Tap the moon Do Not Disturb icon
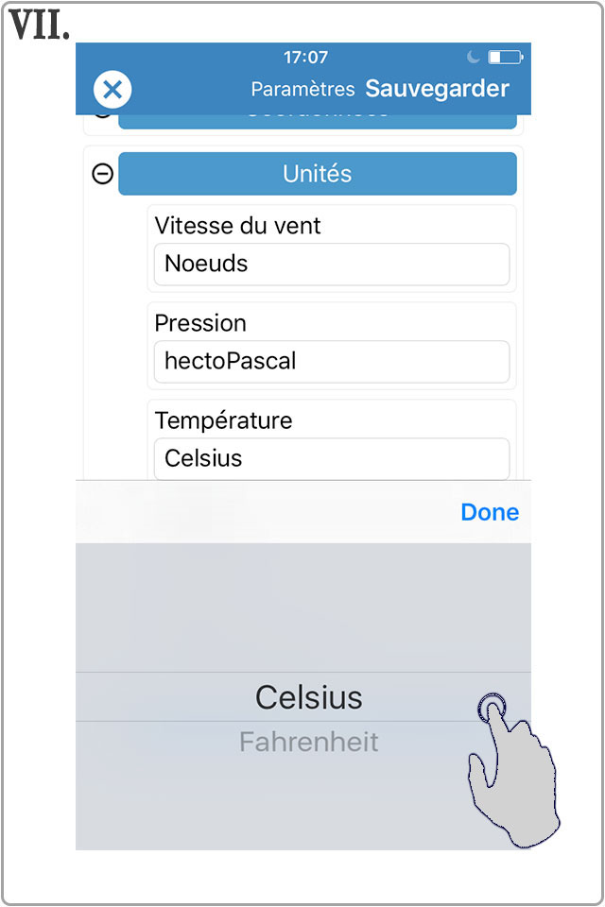The height and width of the screenshot is (907, 605). click(474, 57)
